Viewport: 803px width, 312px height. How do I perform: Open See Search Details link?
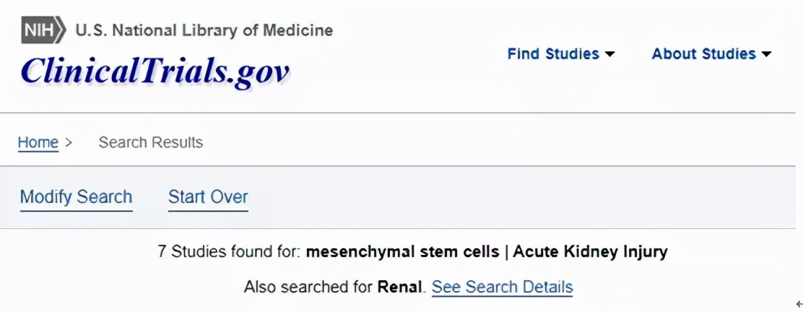tap(502, 287)
